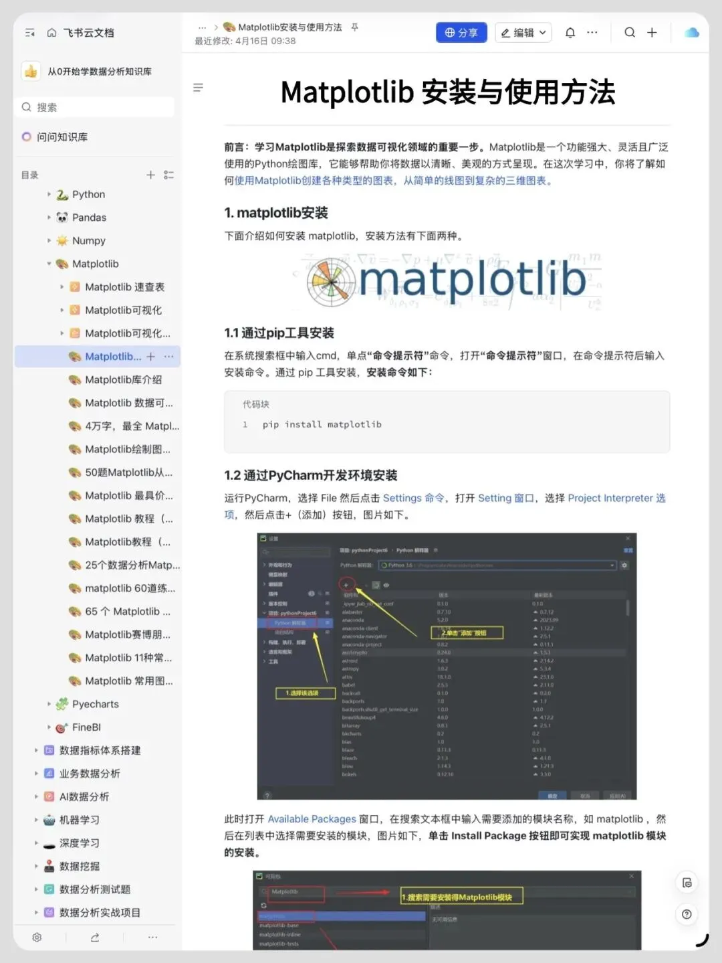
Task: Add new page in directory header
Action: click(150, 175)
